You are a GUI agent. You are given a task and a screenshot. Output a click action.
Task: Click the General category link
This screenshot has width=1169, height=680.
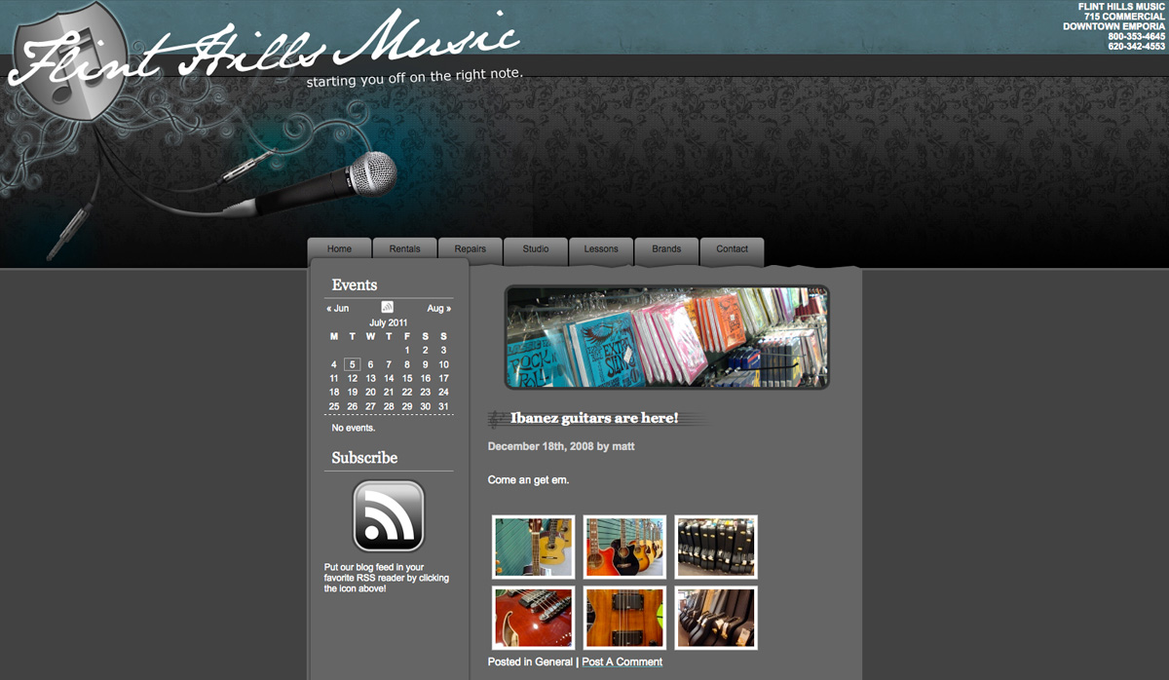(553, 662)
